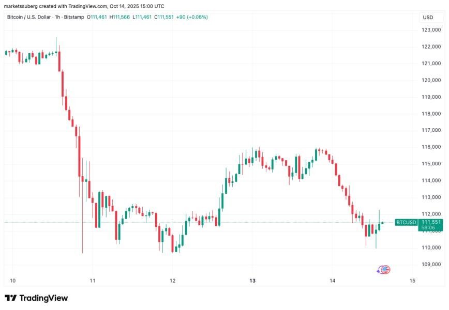
Task: Open the US economic event flag icon
Action: [x=385, y=269]
